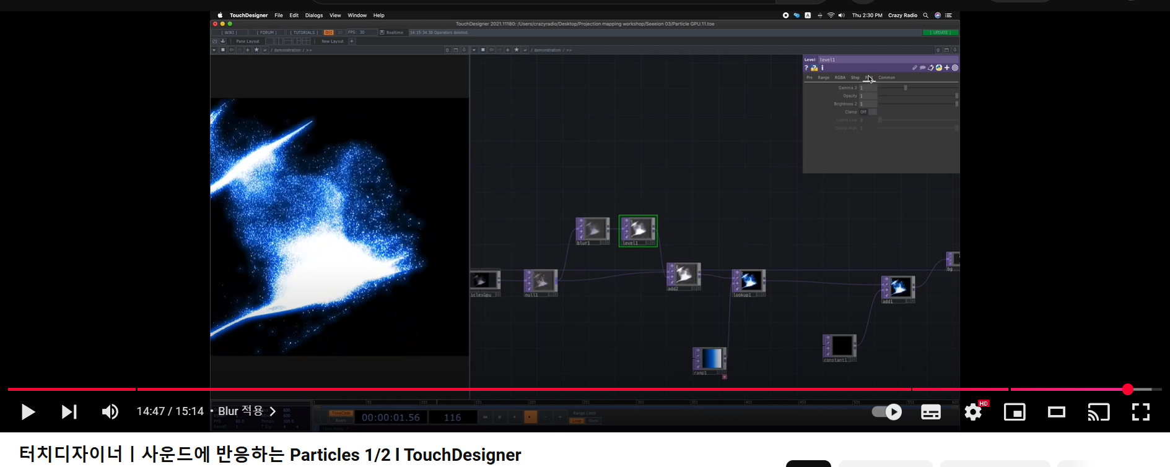
Task: Select the left/right split pane layout
Action: [279, 41]
